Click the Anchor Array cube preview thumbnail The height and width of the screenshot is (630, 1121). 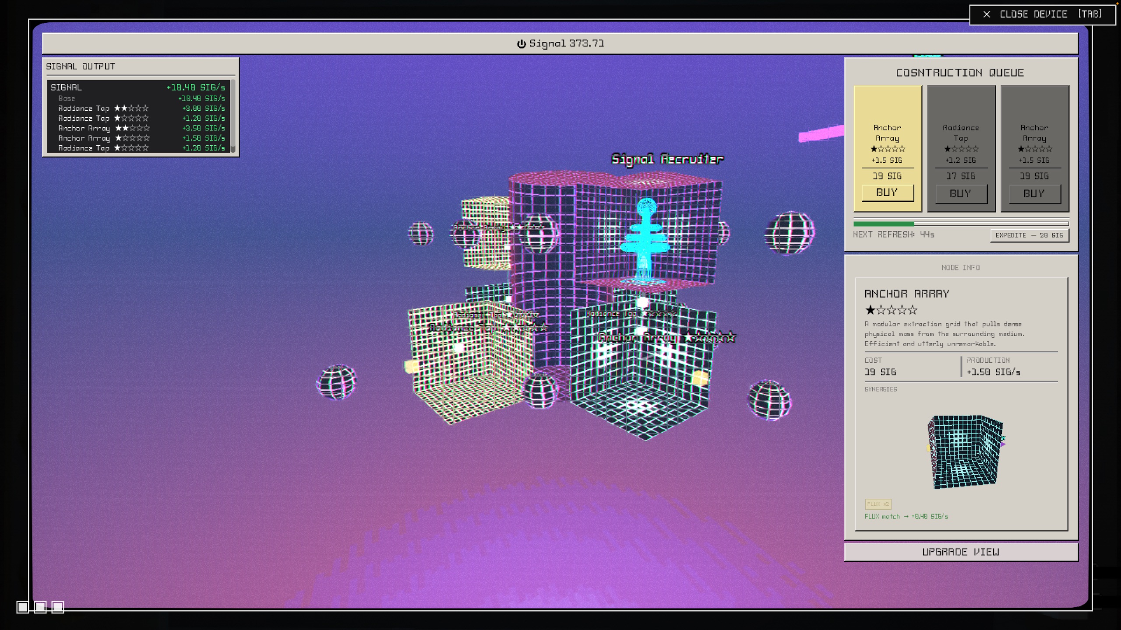(966, 451)
